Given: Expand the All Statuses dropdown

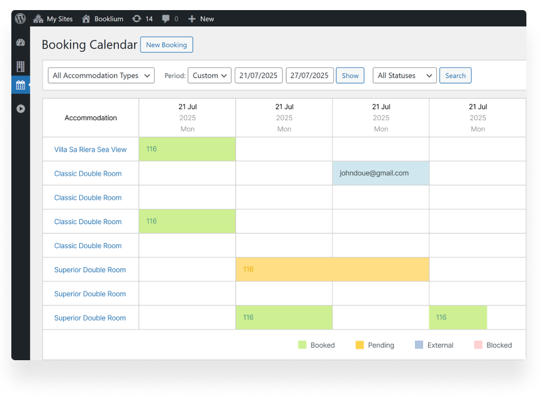Looking at the screenshot, I should click(404, 76).
